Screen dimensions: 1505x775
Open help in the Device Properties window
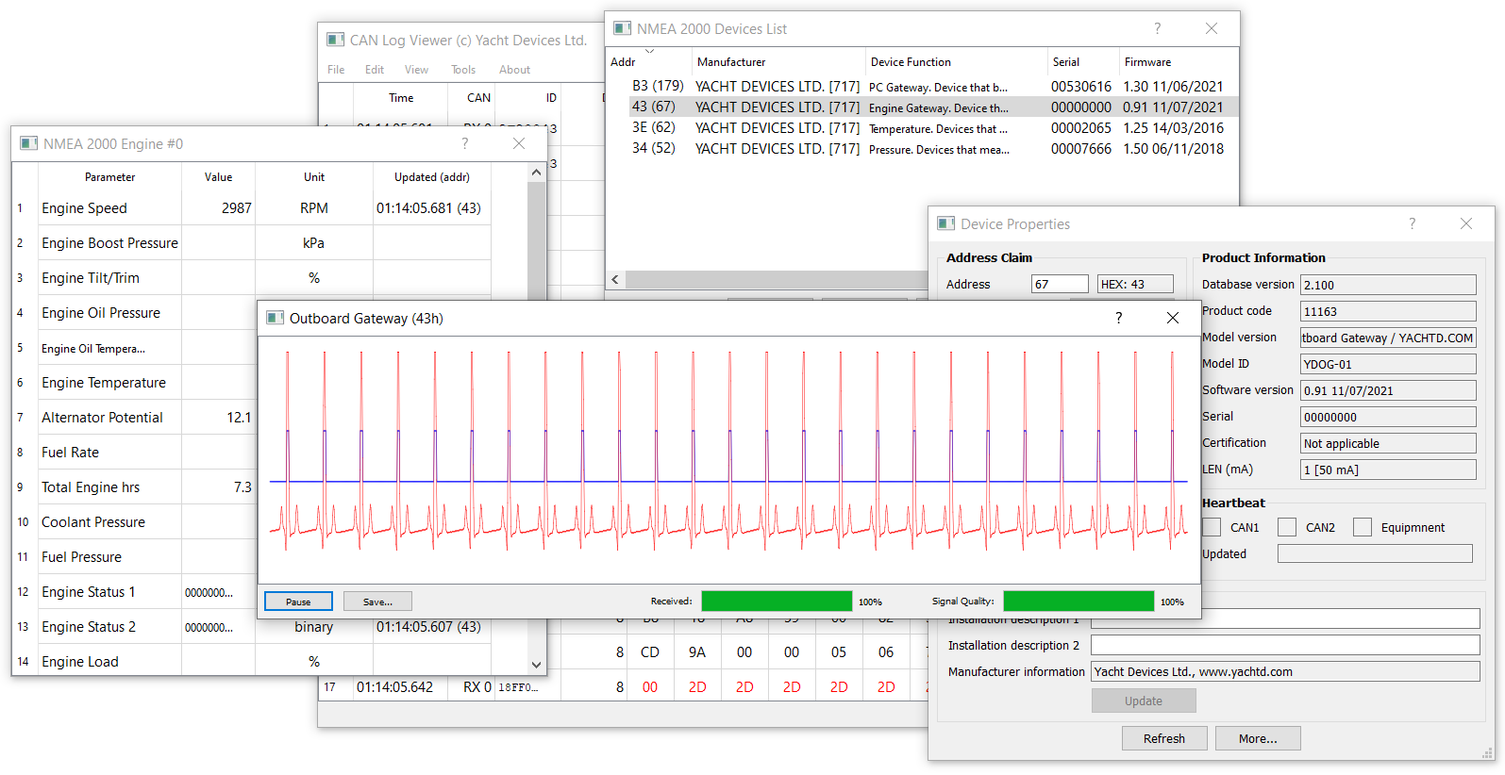click(x=1412, y=223)
